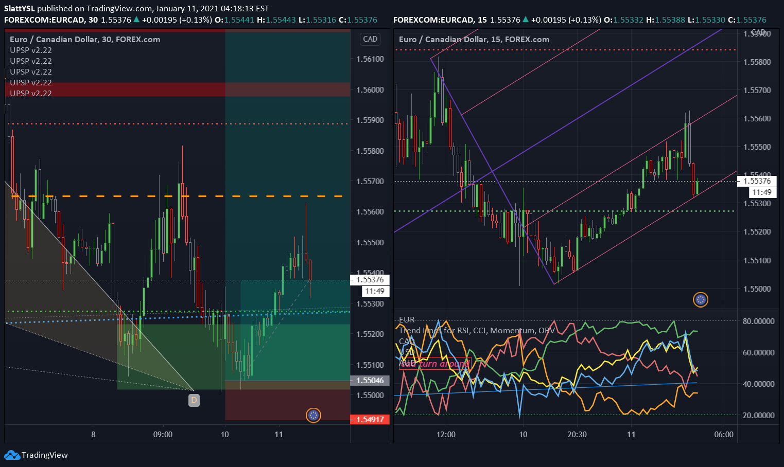Click the gray D marker on left chart
Viewport: 784px width, 467px height.
[194, 400]
